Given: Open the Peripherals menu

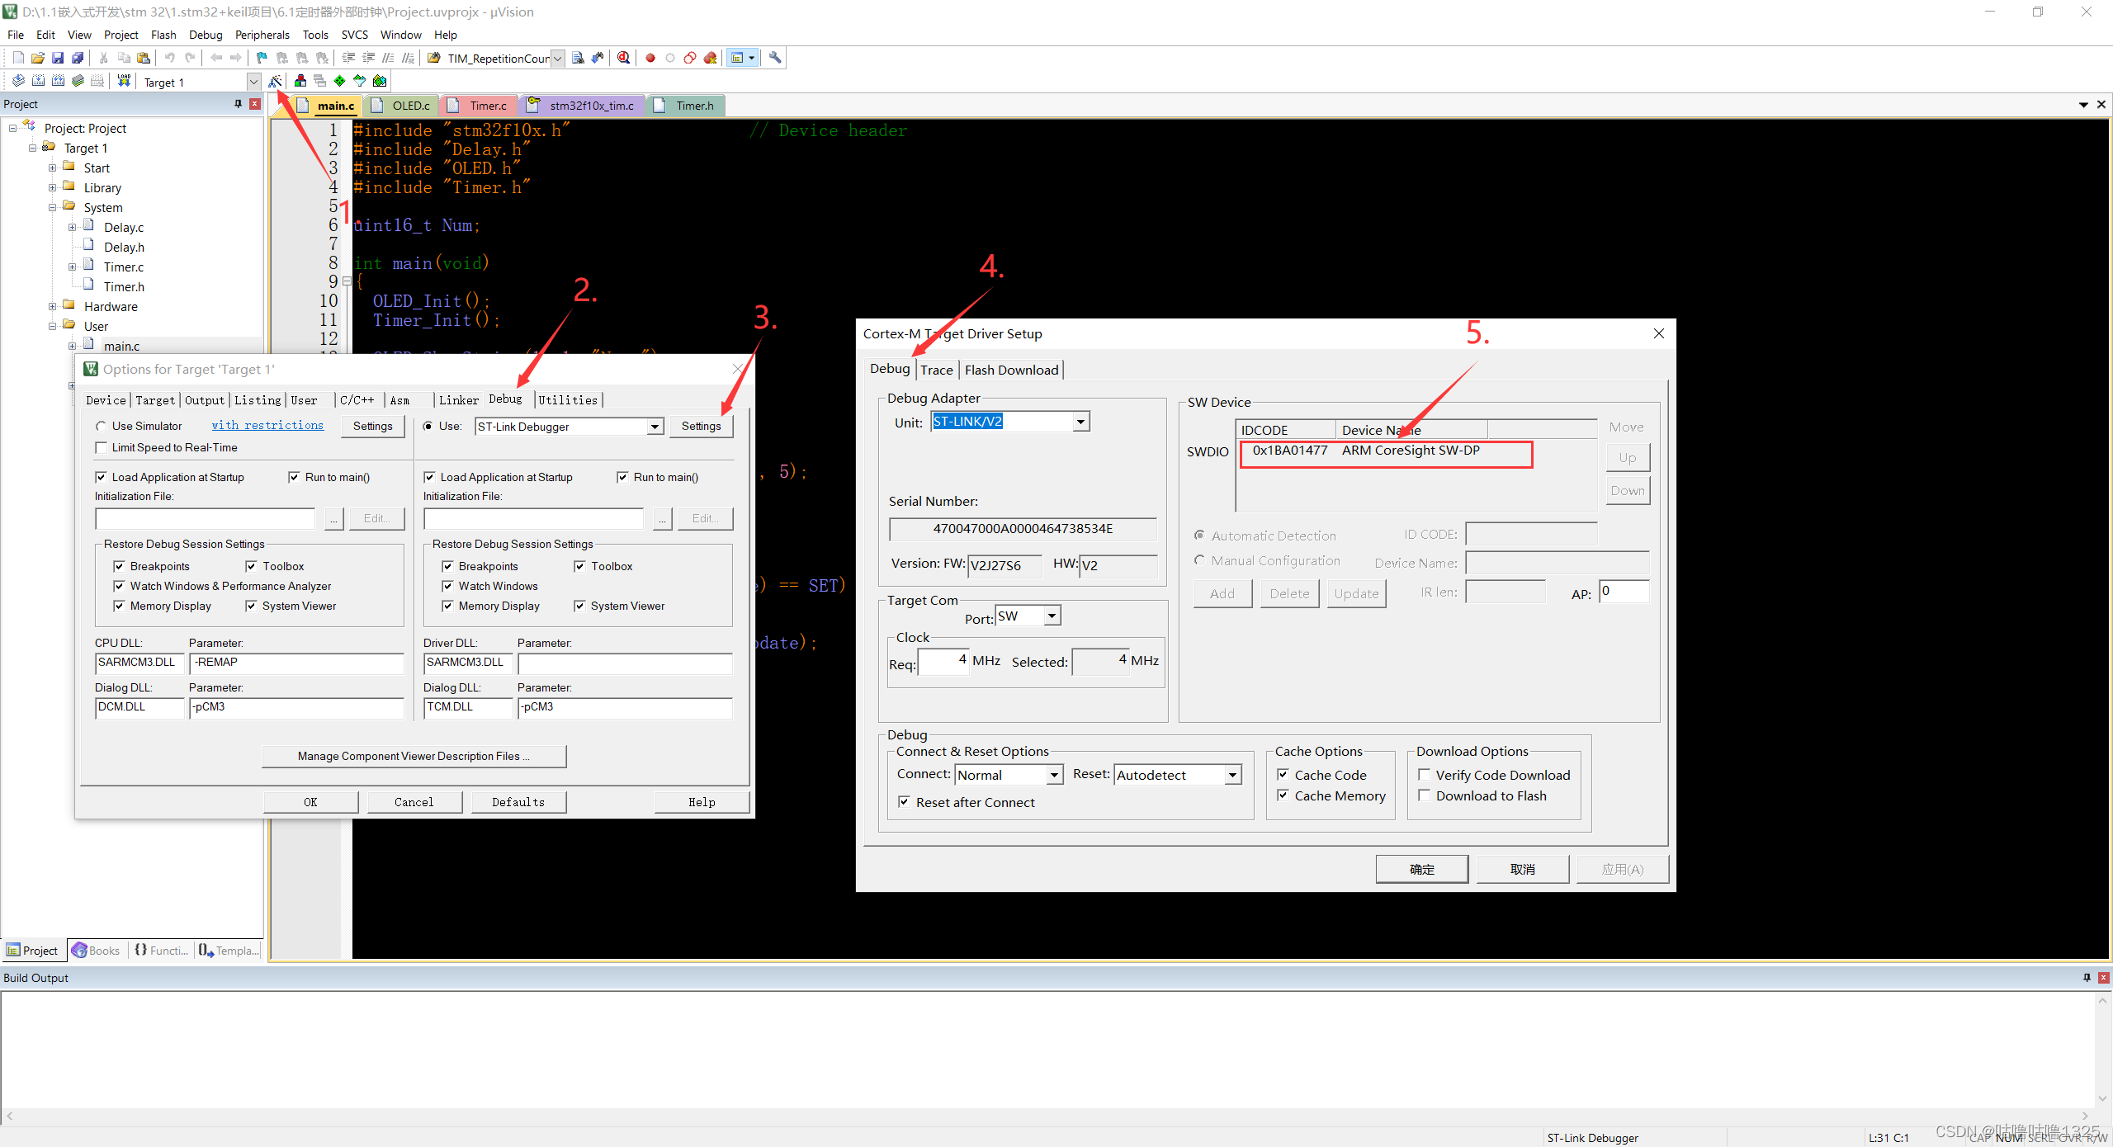Looking at the screenshot, I should [262, 35].
